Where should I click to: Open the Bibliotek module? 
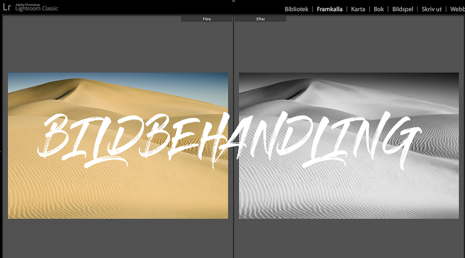(x=296, y=9)
